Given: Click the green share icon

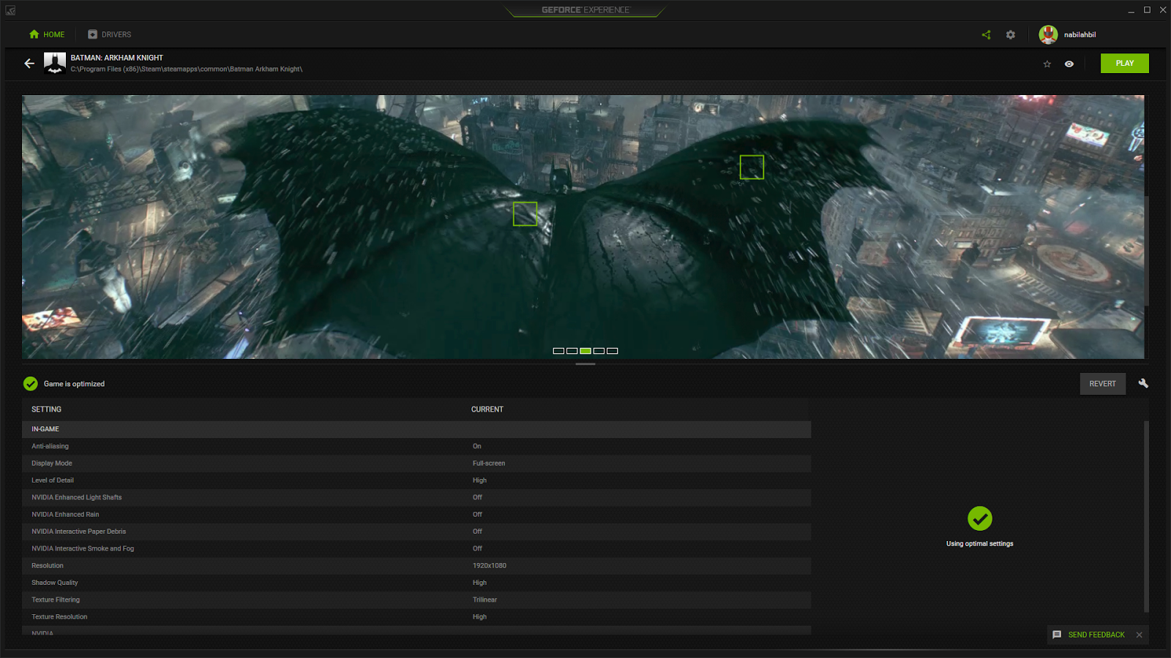Looking at the screenshot, I should [x=986, y=34].
